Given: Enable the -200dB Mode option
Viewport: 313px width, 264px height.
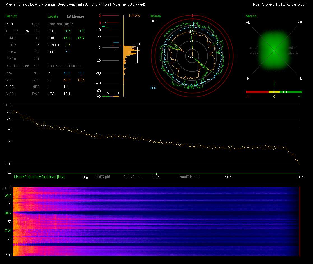Looking at the screenshot, I should [188, 177].
